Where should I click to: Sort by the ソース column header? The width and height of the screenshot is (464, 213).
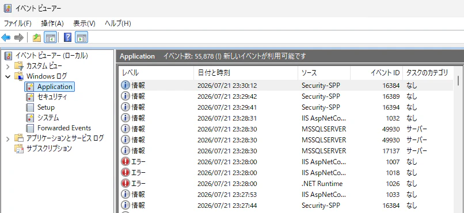click(324, 72)
